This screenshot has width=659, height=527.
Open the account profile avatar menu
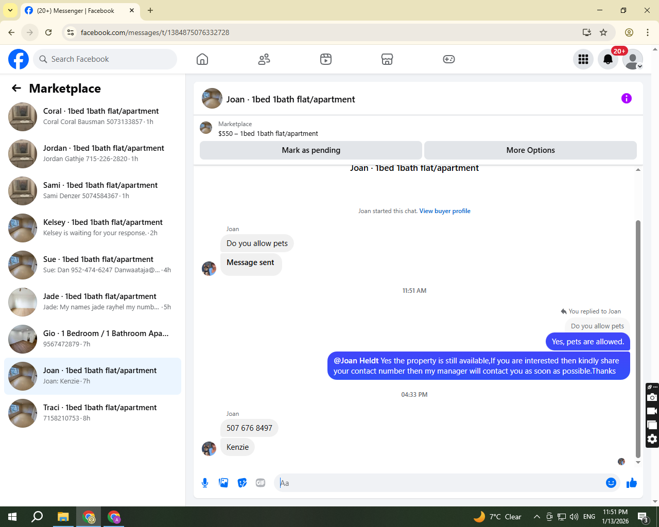[633, 59]
